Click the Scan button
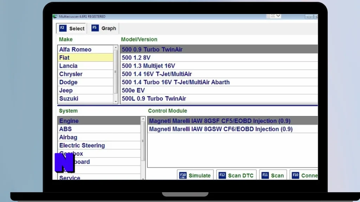The width and height of the screenshot is (360, 202). point(273,175)
